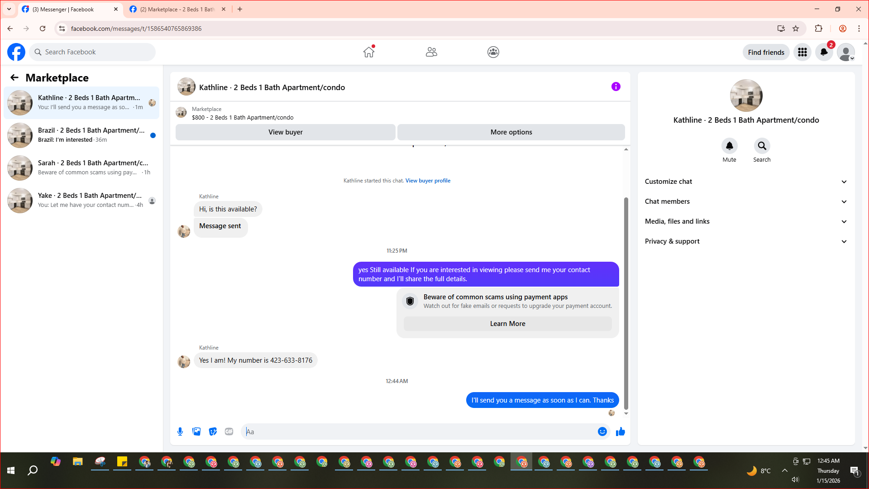Send a thumbs up like
The image size is (869, 489).
pos(620,431)
